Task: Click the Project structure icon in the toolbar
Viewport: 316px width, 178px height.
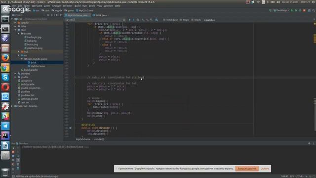Action: click(309, 10)
